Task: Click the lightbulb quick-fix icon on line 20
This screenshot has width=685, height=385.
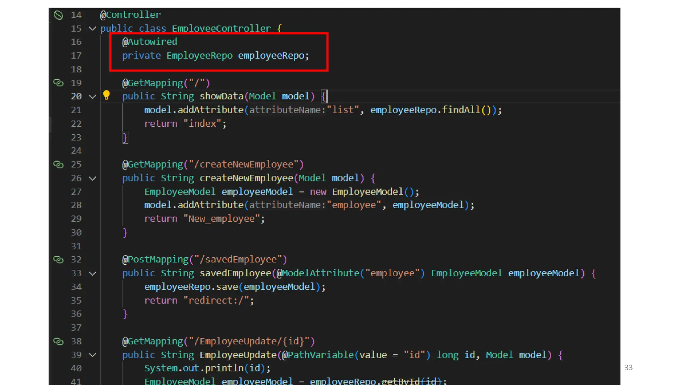Action: point(106,96)
